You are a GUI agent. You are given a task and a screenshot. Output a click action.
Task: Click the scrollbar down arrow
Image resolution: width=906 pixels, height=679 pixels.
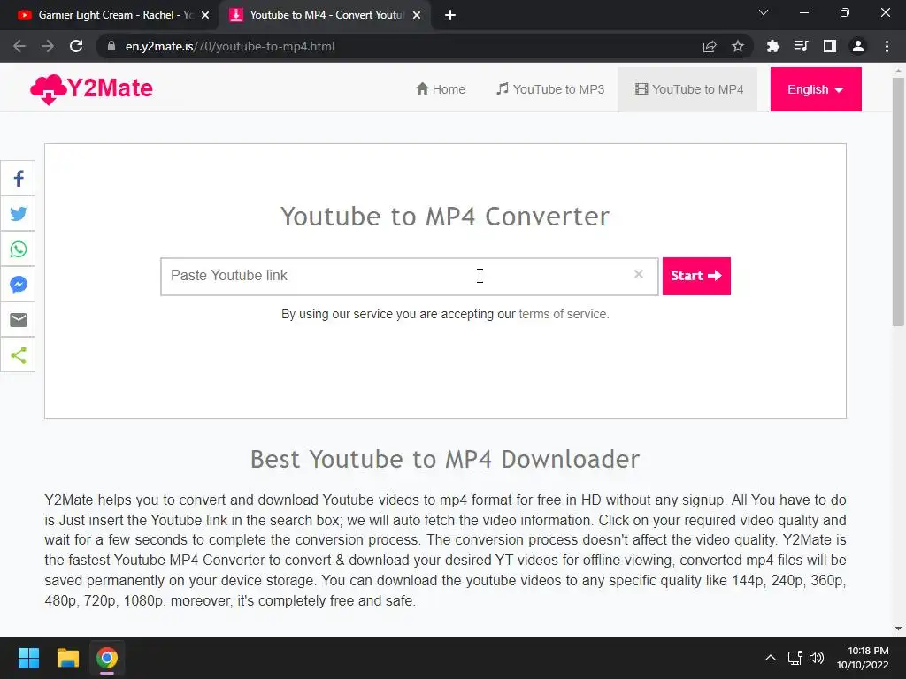898,629
